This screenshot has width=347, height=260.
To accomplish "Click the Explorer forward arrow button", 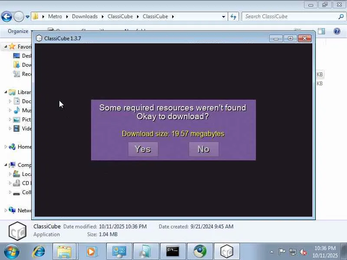I will coord(19,16).
